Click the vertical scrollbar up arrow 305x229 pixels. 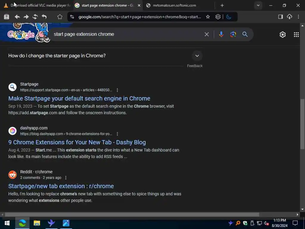[x=302, y=25]
